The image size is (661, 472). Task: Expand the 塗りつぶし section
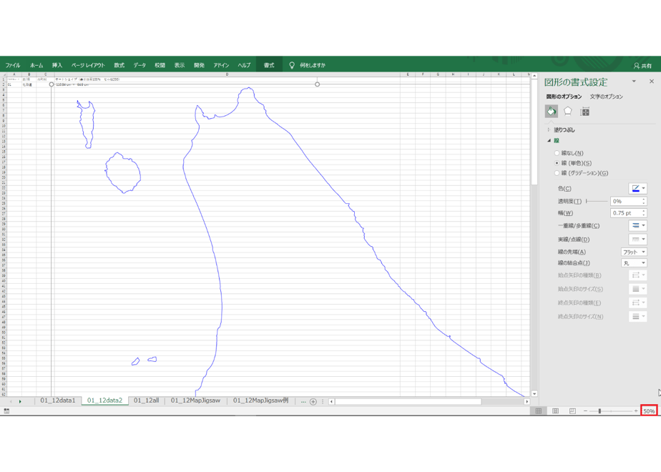[x=549, y=130]
